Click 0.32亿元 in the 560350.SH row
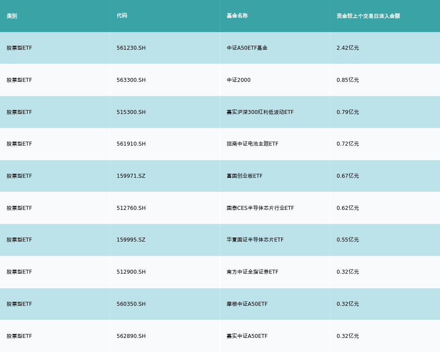 click(348, 304)
